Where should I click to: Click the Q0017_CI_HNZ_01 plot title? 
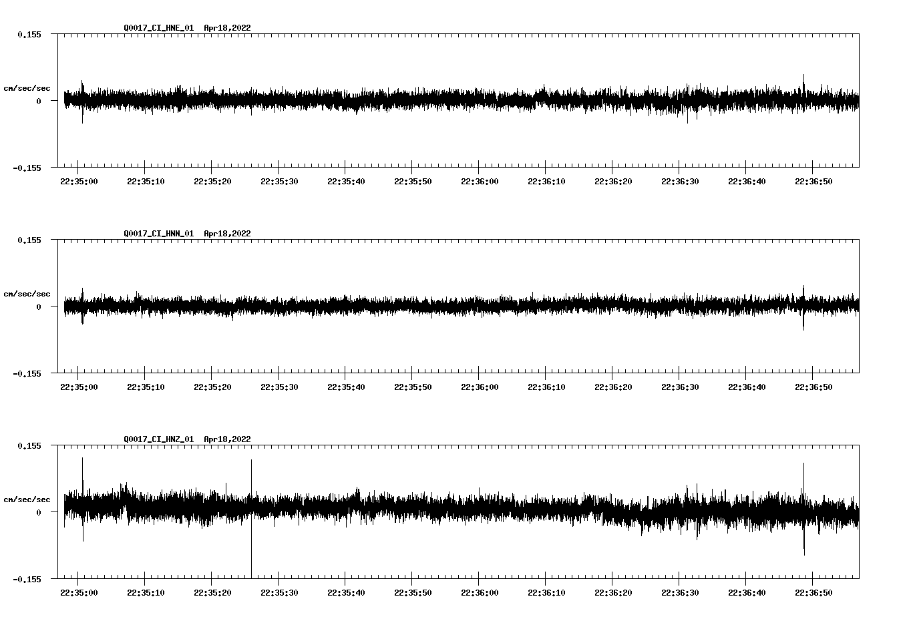187,439
